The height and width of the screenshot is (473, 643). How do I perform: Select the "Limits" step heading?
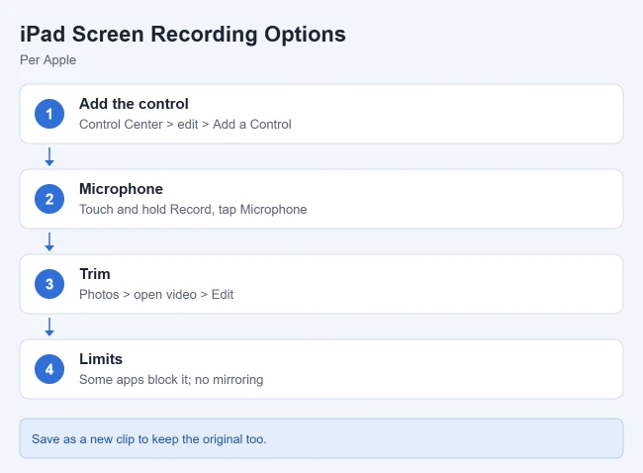point(101,359)
